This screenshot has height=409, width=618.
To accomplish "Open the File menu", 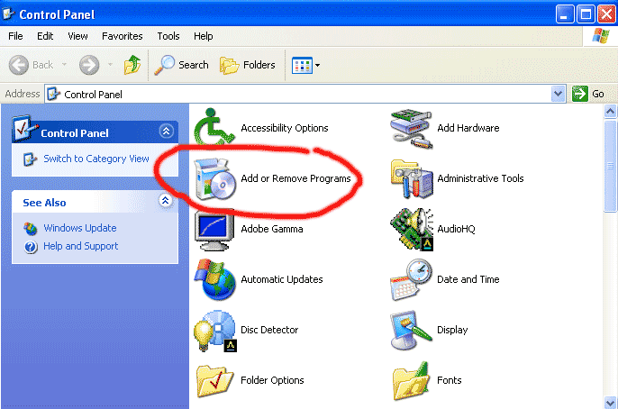I will [15, 36].
